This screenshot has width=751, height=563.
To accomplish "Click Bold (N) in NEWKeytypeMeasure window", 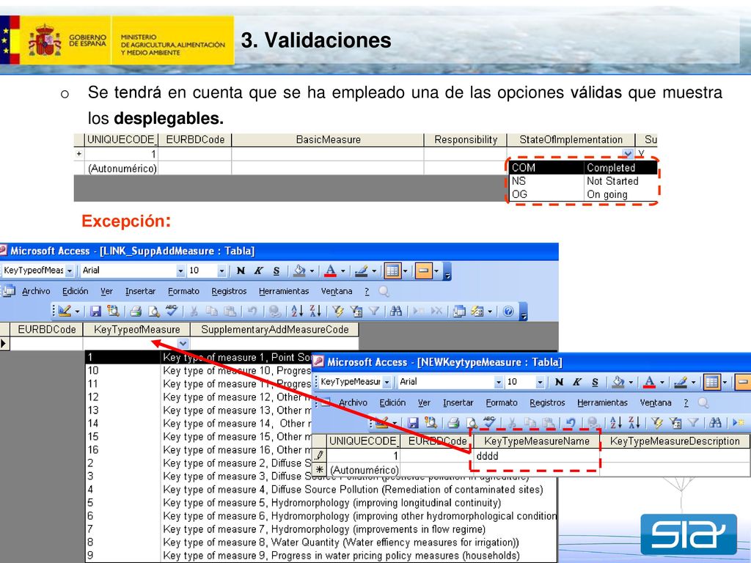I will [559, 382].
